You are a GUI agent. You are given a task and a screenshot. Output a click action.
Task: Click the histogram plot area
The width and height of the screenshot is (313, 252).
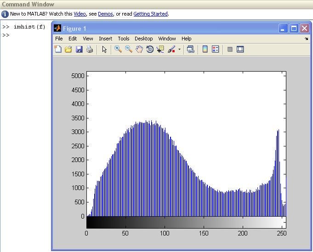[x=186, y=144]
